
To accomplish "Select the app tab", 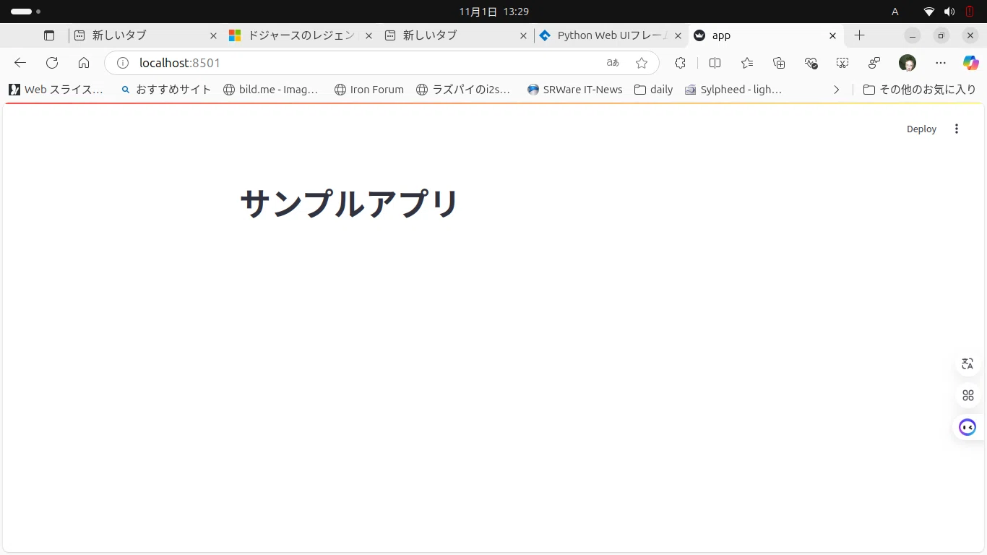I will [x=766, y=35].
